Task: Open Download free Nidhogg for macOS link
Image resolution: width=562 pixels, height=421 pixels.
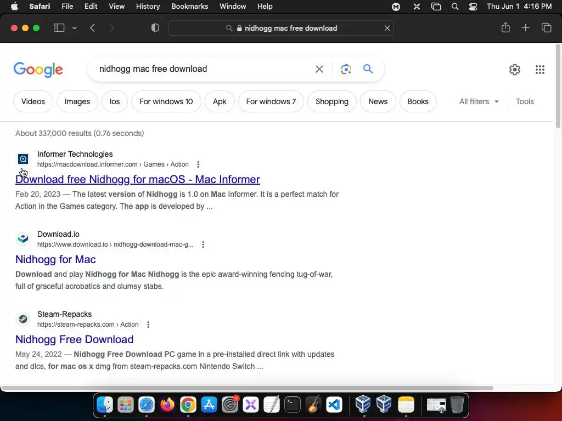Action: pos(138,179)
